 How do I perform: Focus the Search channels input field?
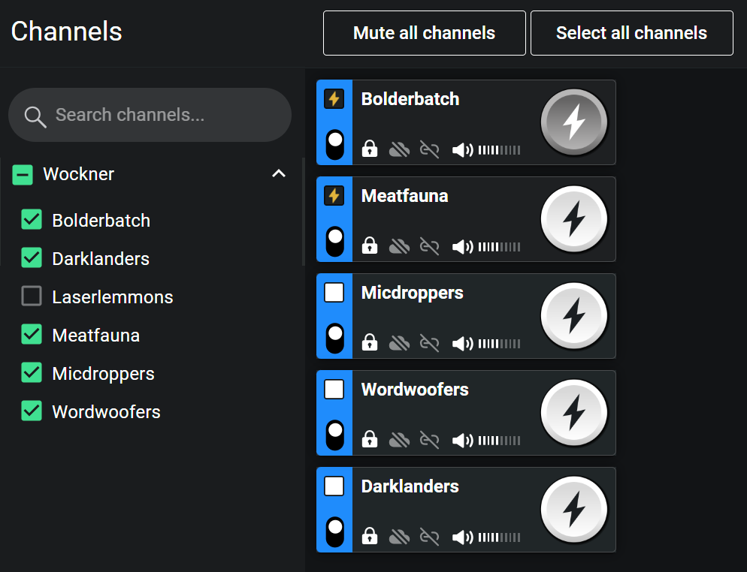(150, 115)
